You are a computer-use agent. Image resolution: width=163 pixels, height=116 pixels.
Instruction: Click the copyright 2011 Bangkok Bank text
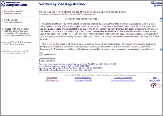pos(100,75)
